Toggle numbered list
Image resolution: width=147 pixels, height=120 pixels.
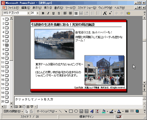93,13
